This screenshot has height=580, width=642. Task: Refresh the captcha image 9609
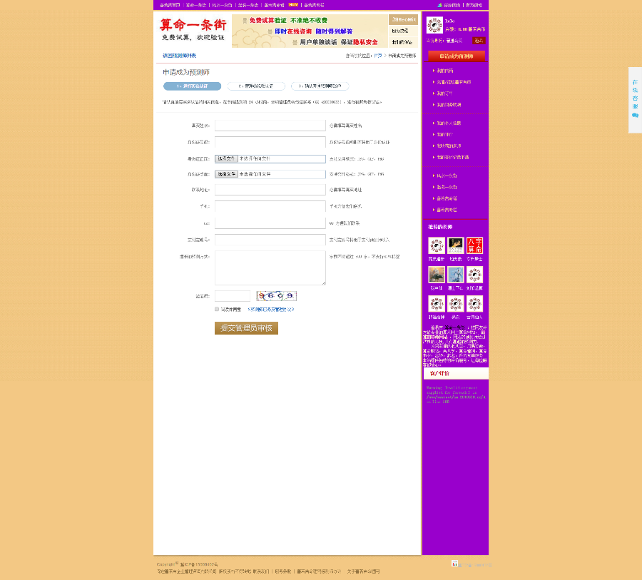(x=276, y=296)
